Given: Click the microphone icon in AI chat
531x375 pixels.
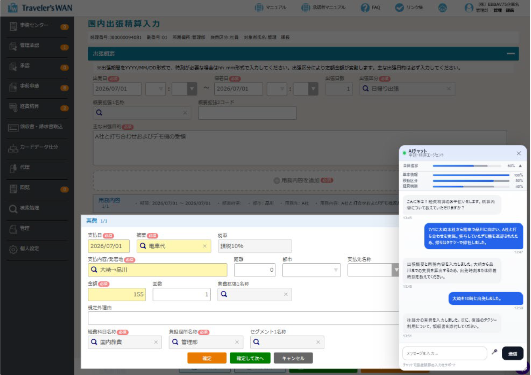Looking at the screenshot, I should point(494,352).
